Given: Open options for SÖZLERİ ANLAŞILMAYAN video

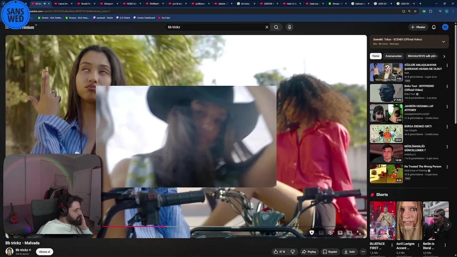Looking at the screenshot, I should pos(447,66).
